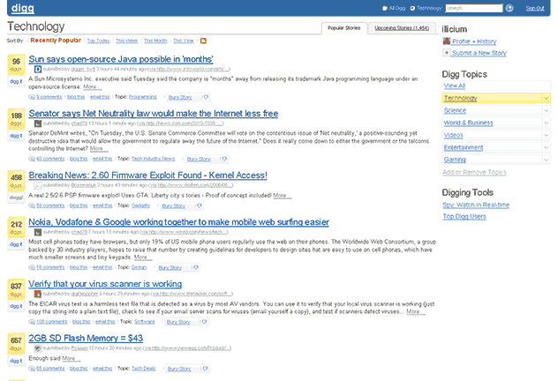Open the RSS feed icon beside This Year
Viewport: 558px width, 381px height.
coord(203,41)
